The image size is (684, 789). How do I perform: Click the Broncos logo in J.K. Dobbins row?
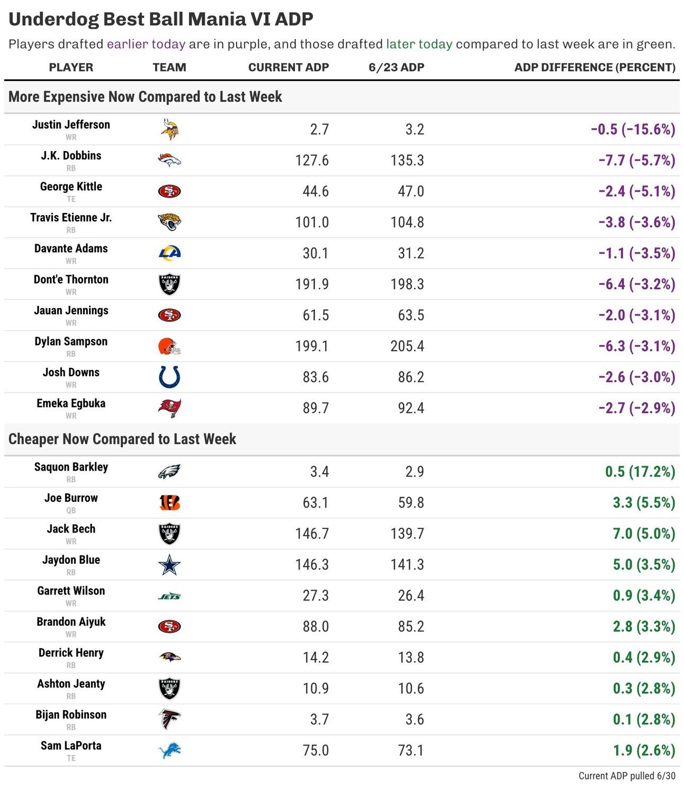[169, 160]
